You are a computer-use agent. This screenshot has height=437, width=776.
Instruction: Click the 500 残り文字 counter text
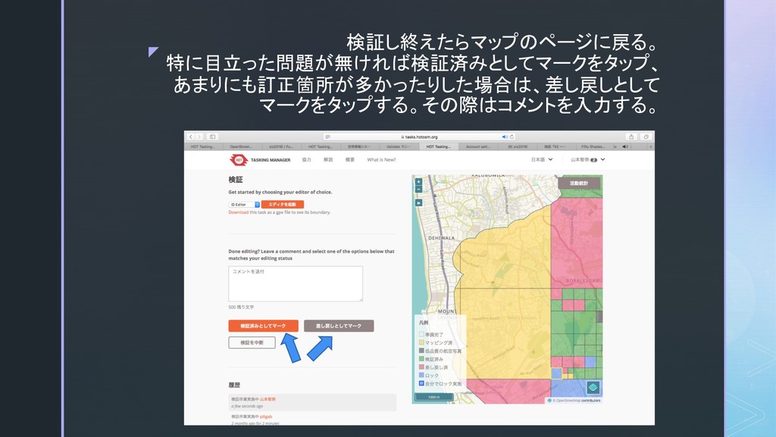(x=241, y=307)
